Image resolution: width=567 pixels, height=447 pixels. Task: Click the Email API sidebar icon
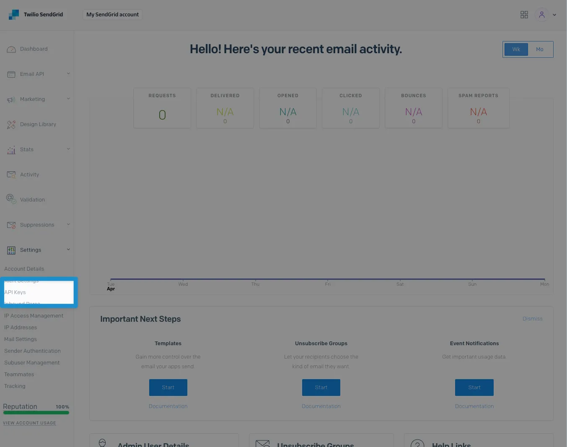[11, 75]
